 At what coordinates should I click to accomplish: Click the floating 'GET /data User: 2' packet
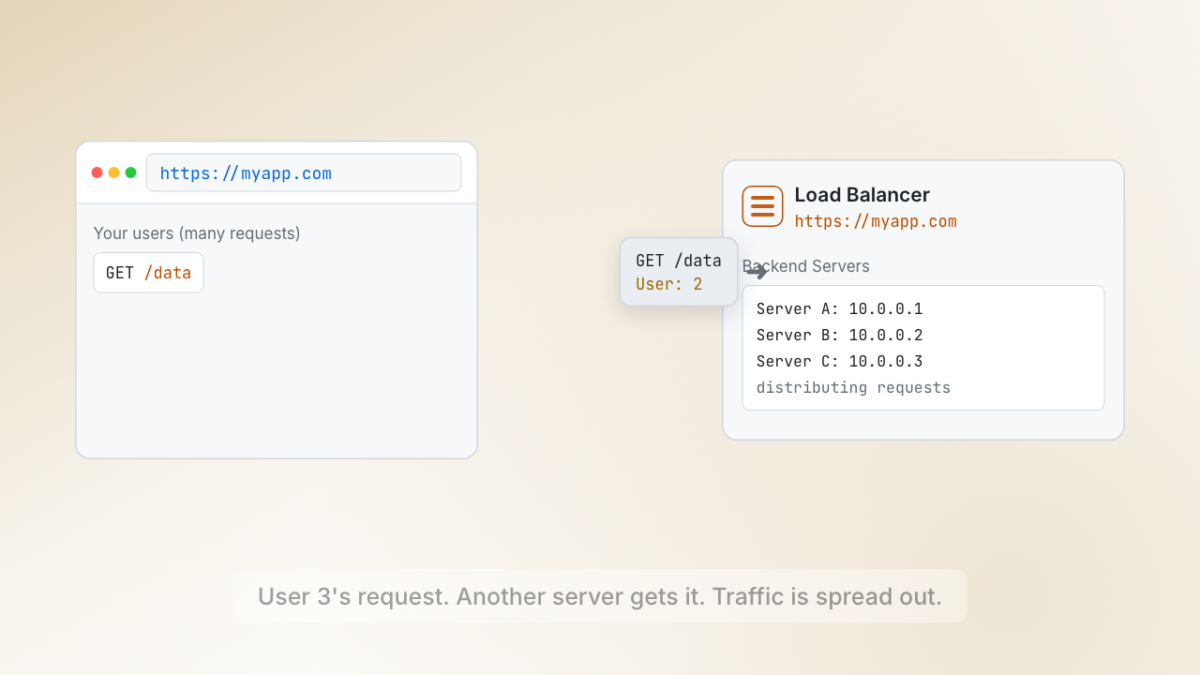[x=679, y=272]
